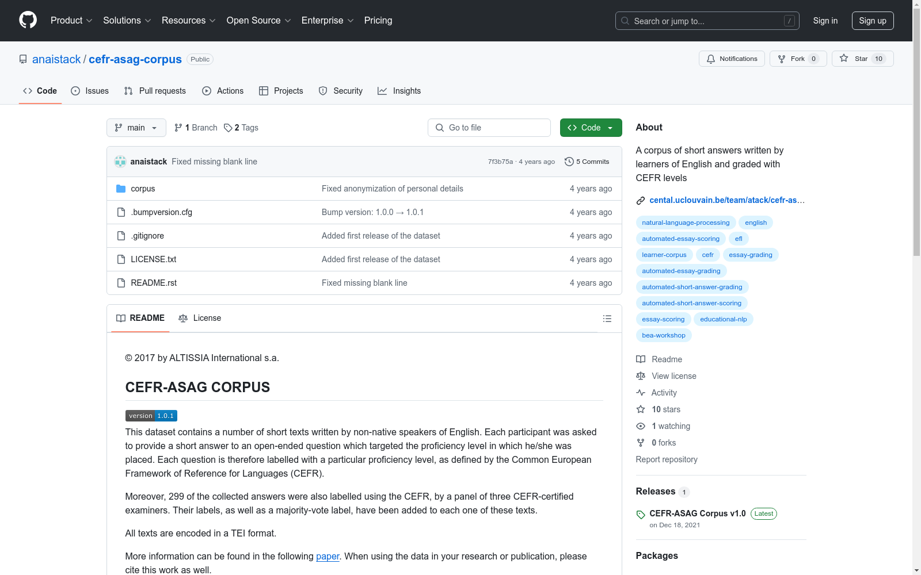The image size is (921, 575).
Task: Open the main branch dropdown
Action: pos(136,128)
